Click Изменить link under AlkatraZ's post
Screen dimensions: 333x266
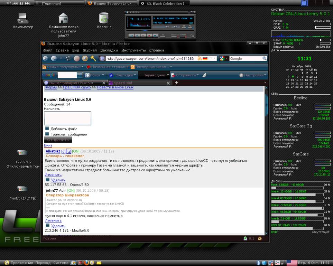click(53, 174)
